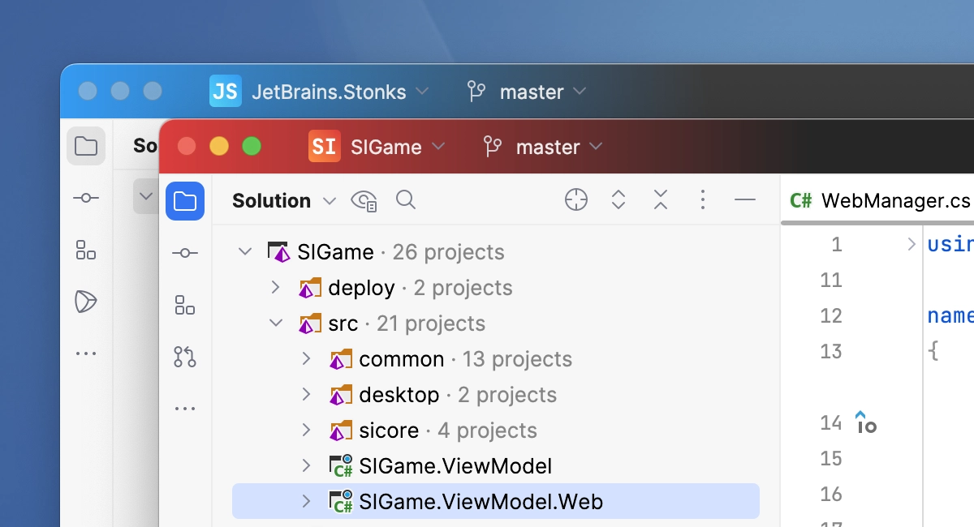Open the Solution view selector dropdown
Image resolution: width=974 pixels, height=527 pixels.
[x=284, y=200]
